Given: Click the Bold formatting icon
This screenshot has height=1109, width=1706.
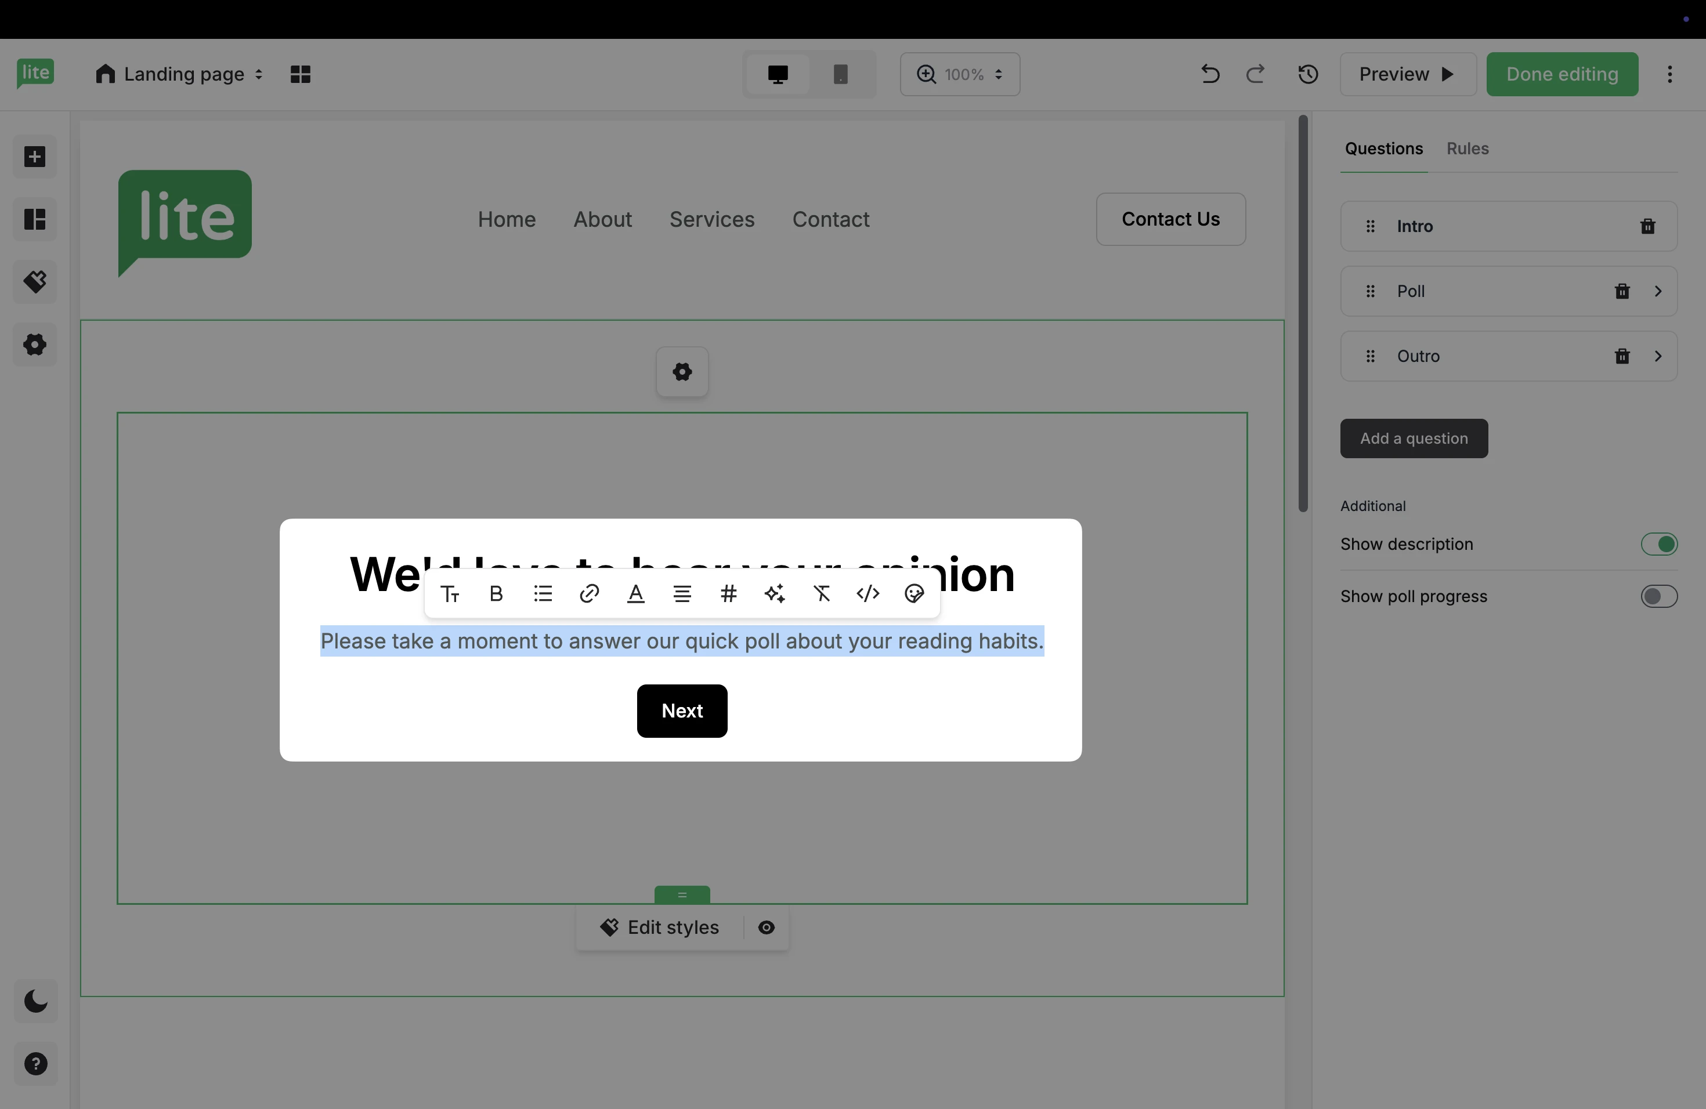Looking at the screenshot, I should click(x=496, y=593).
